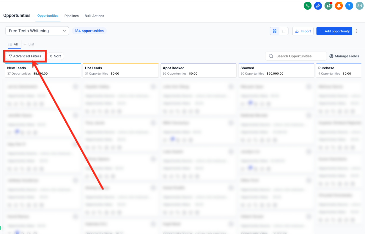Click the 31 Opportunities count text
This screenshot has height=234, width=365.
[x=97, y=73]
